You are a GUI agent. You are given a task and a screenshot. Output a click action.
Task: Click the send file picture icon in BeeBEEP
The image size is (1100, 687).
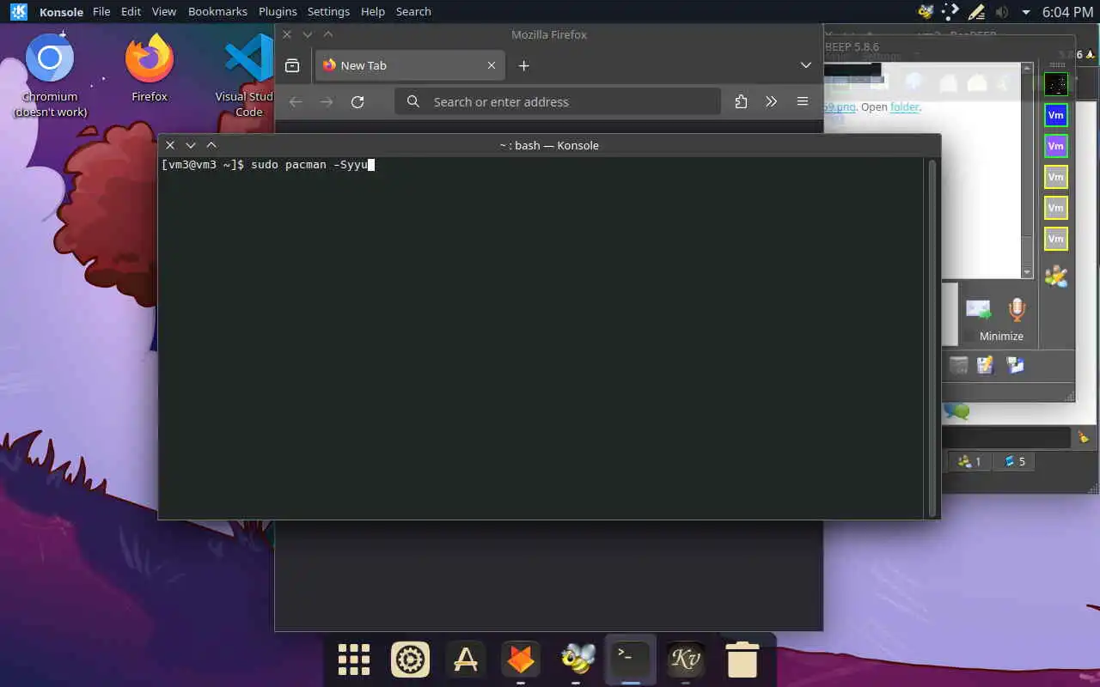978,309
